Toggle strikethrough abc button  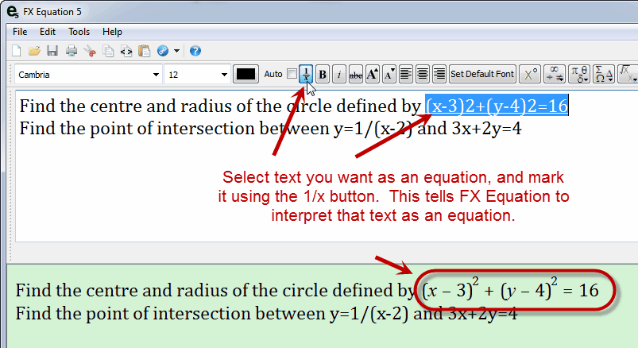[356, 74]
